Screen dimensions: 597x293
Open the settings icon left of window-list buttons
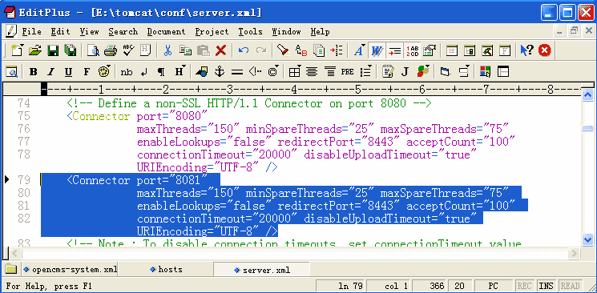(x=429, y=50)
